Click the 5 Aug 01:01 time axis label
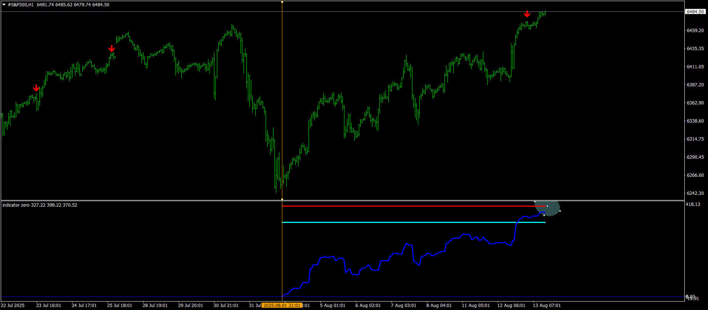 click(x=333, y=306)
